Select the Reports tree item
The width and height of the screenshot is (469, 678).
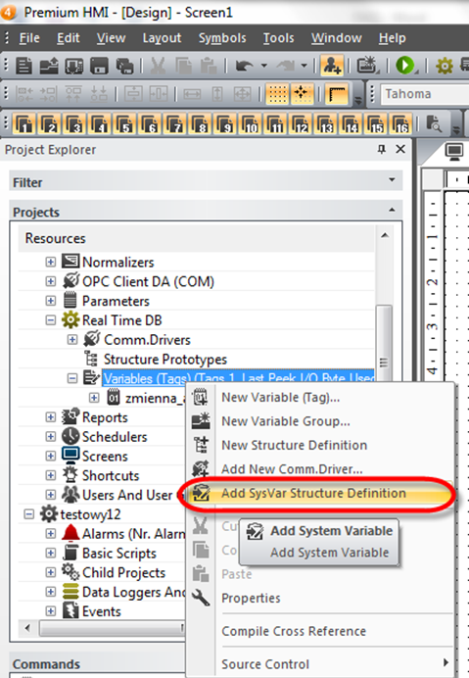click(x=105, y=417)
